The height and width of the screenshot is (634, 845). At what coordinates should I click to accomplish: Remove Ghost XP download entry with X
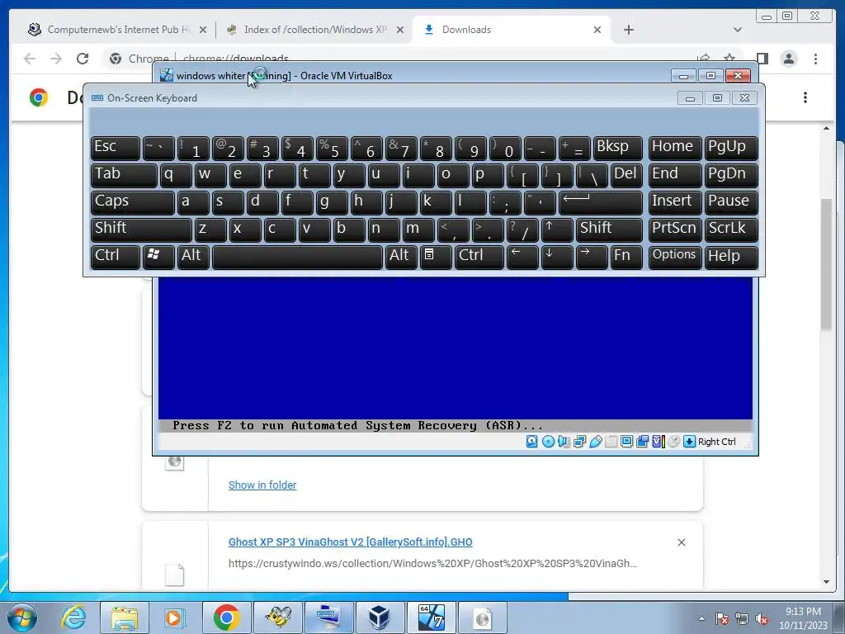682,542
